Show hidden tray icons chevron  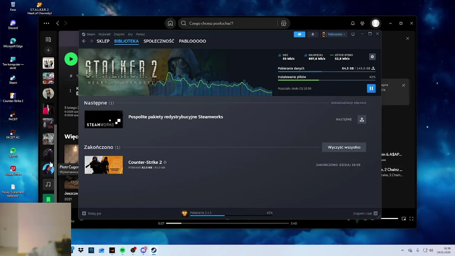(x=402, y=250)
